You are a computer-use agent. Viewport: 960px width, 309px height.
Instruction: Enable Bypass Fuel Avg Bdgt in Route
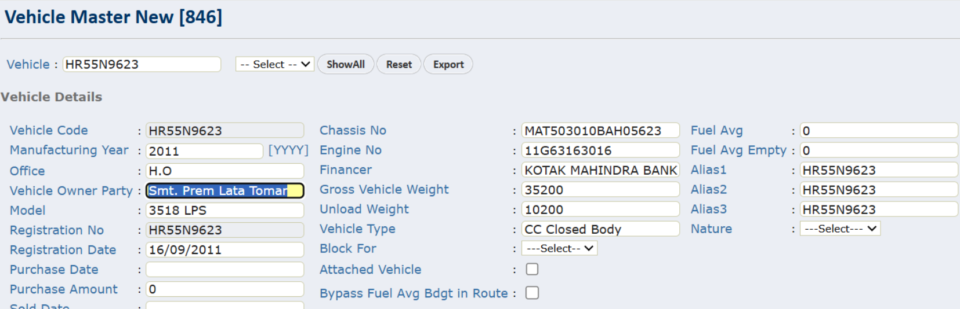coord(532,293)
